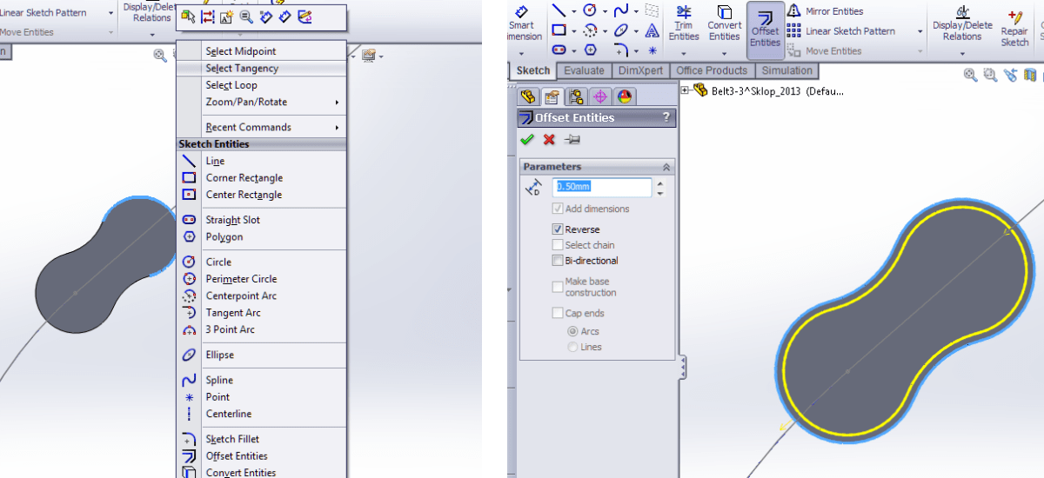The height and width of the screenshot is (478, 1044).
Task: Choose Select Tangency from context menu
Action: click(242, 69)
